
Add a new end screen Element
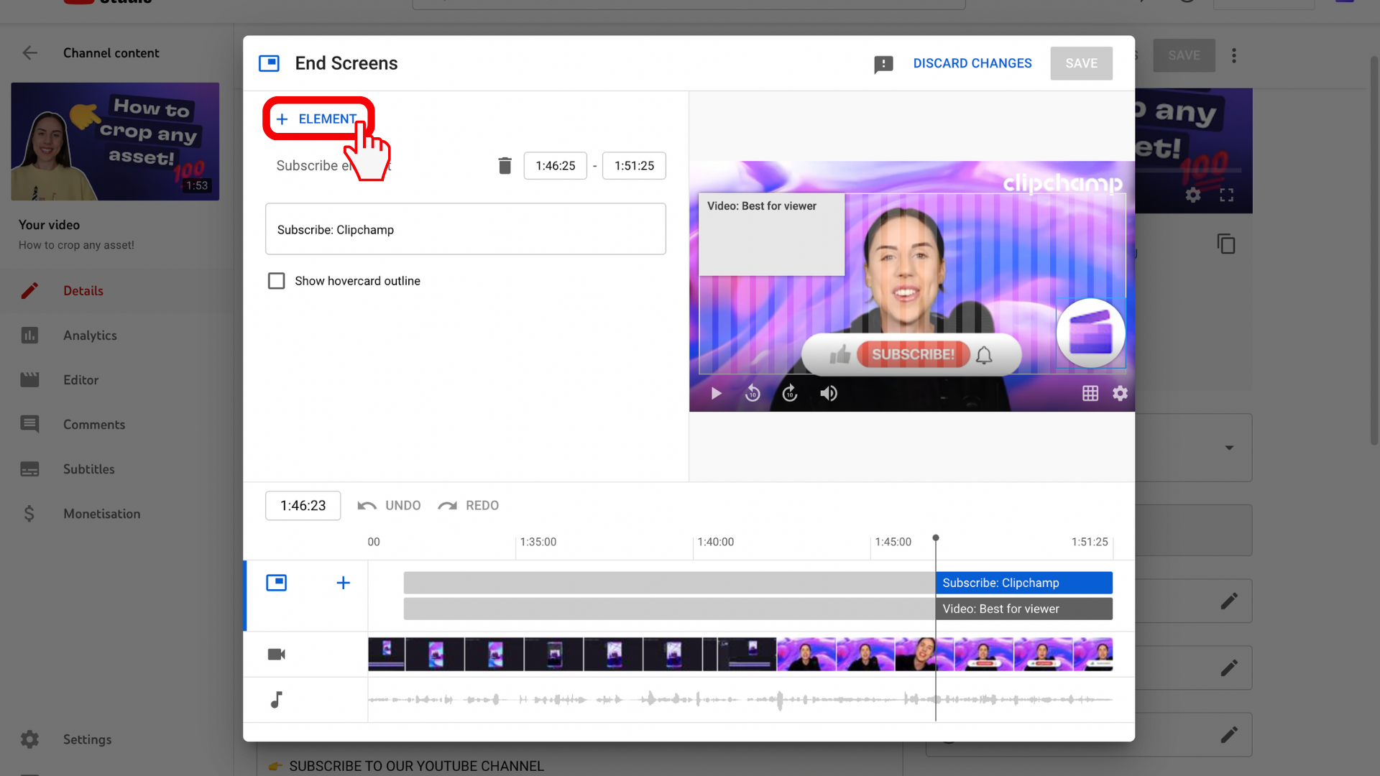[x=317, y=119]
